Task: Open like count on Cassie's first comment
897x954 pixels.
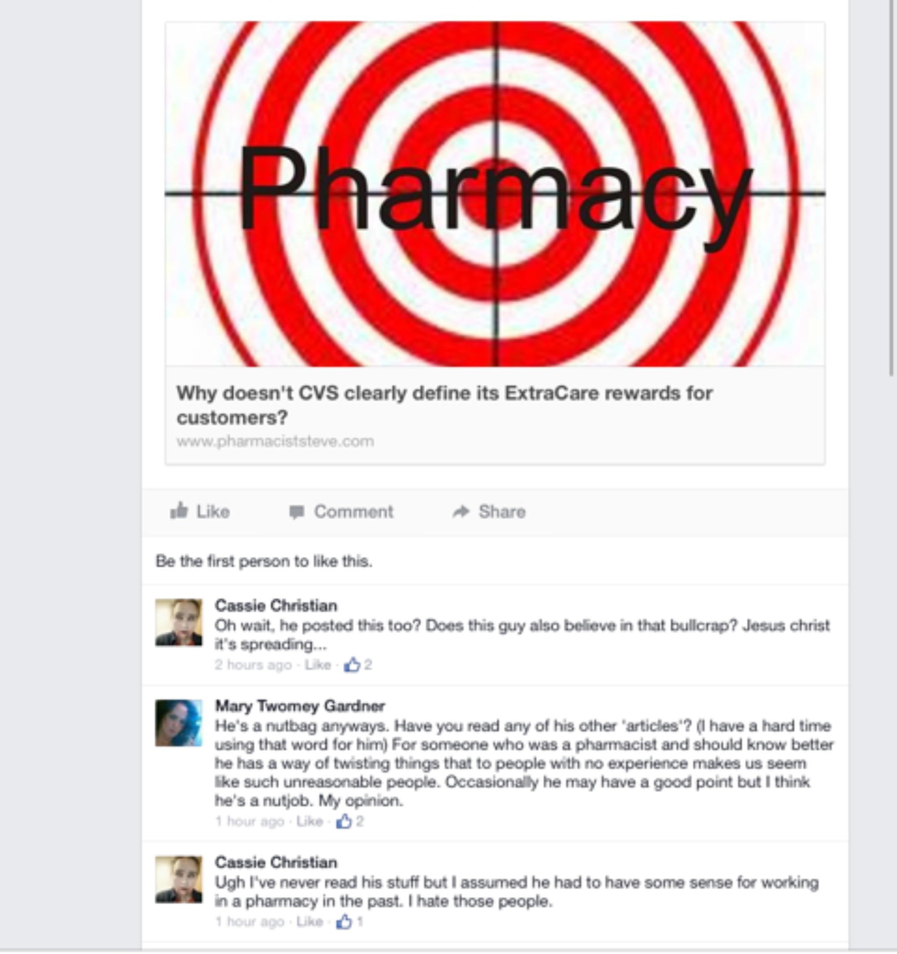Action: pyautogui.click(x=358, y=665)
